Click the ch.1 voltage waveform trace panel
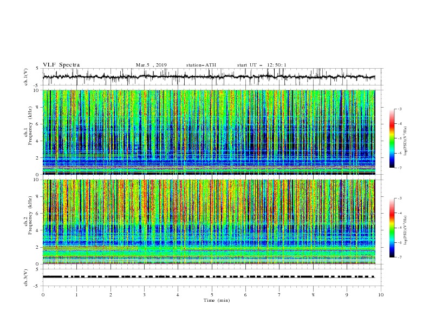The height and width of the screenshot is (331, 429). point(212,77)
